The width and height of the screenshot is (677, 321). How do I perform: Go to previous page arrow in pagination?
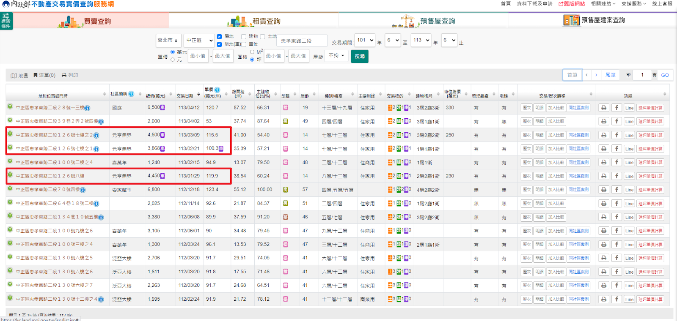click(586, 75)
